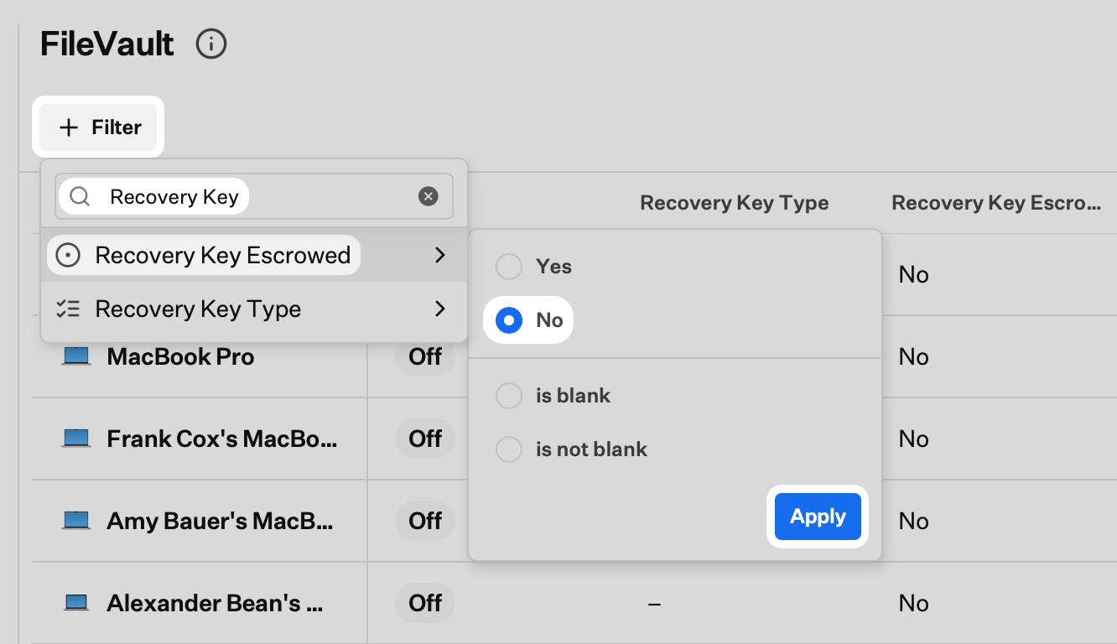1117x644 pixels.
Task: Open the FileVault info icon
Action: pyautogui.click(x=211, y=44)
